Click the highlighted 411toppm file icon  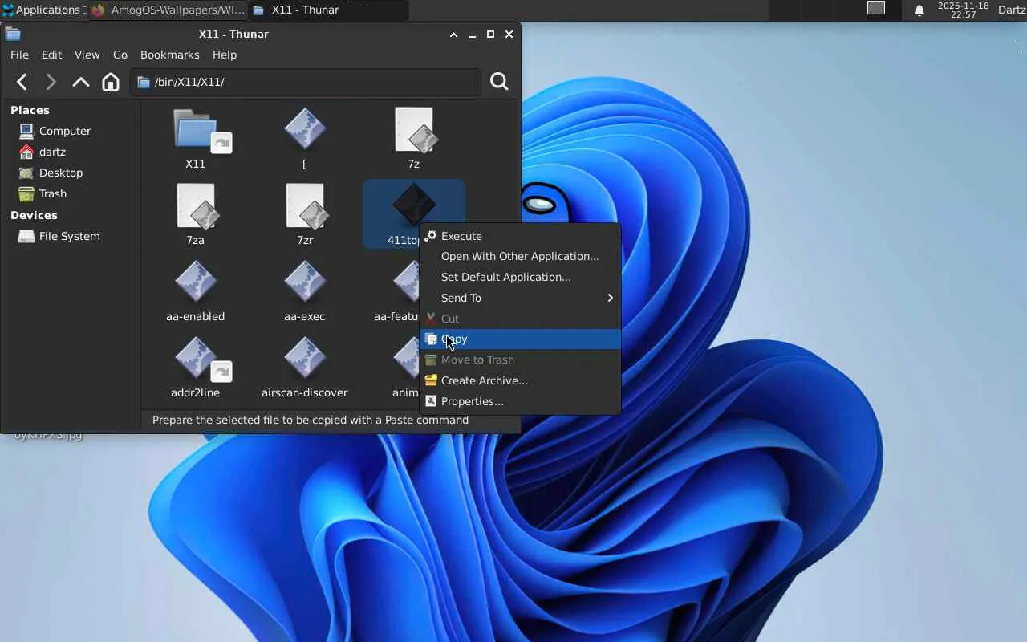pos(413,204)
